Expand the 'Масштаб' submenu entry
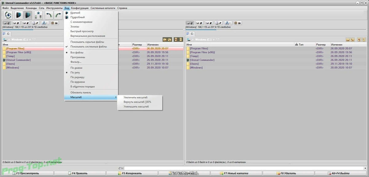This screenshot has height=177, width=369. tap(91, 97)
